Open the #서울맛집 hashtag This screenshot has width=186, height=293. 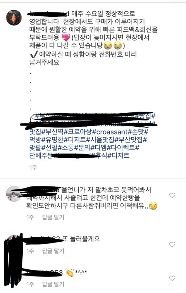[x=100, y=140]
